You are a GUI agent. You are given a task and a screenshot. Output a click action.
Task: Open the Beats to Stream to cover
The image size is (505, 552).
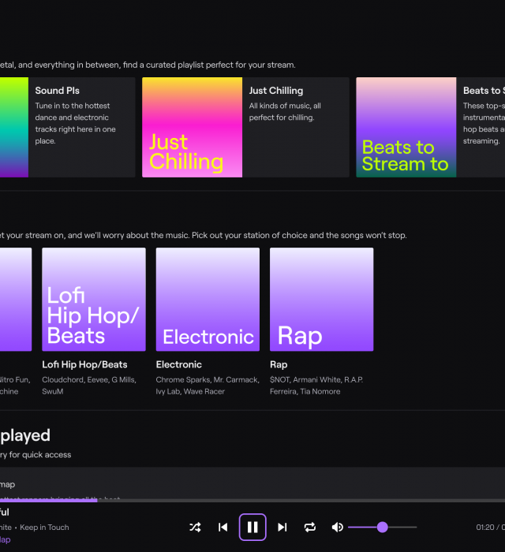click(406, 127)
